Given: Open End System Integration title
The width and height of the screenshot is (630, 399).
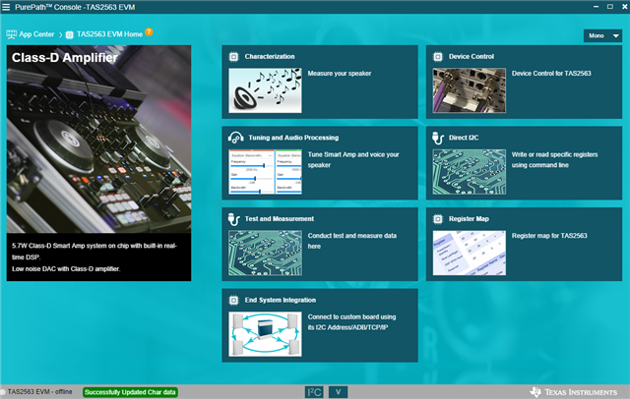Looking at the screenshot, I should pyautogui.click(x=280, y=300).
